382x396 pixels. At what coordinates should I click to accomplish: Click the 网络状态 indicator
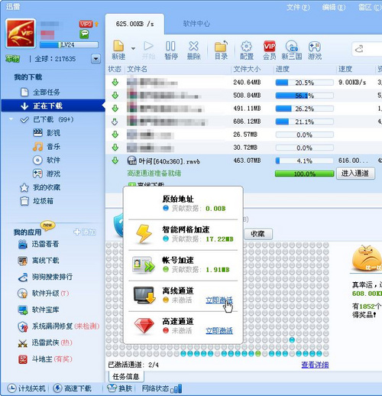click(161, 388)
